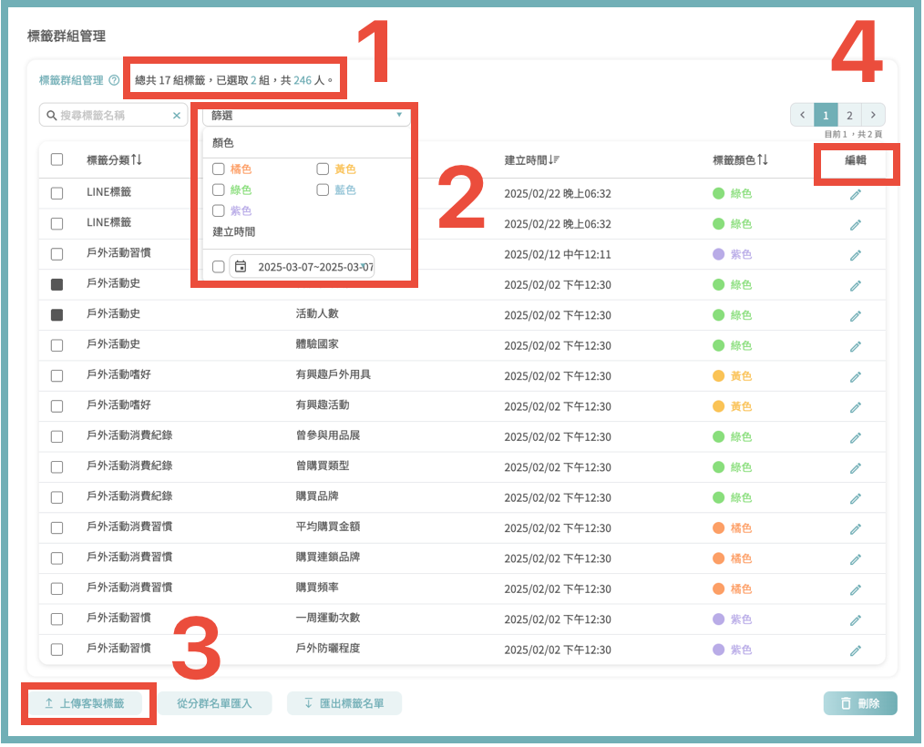
Task: Sort by 標籤顏色 column arrows
Action: 763,160
